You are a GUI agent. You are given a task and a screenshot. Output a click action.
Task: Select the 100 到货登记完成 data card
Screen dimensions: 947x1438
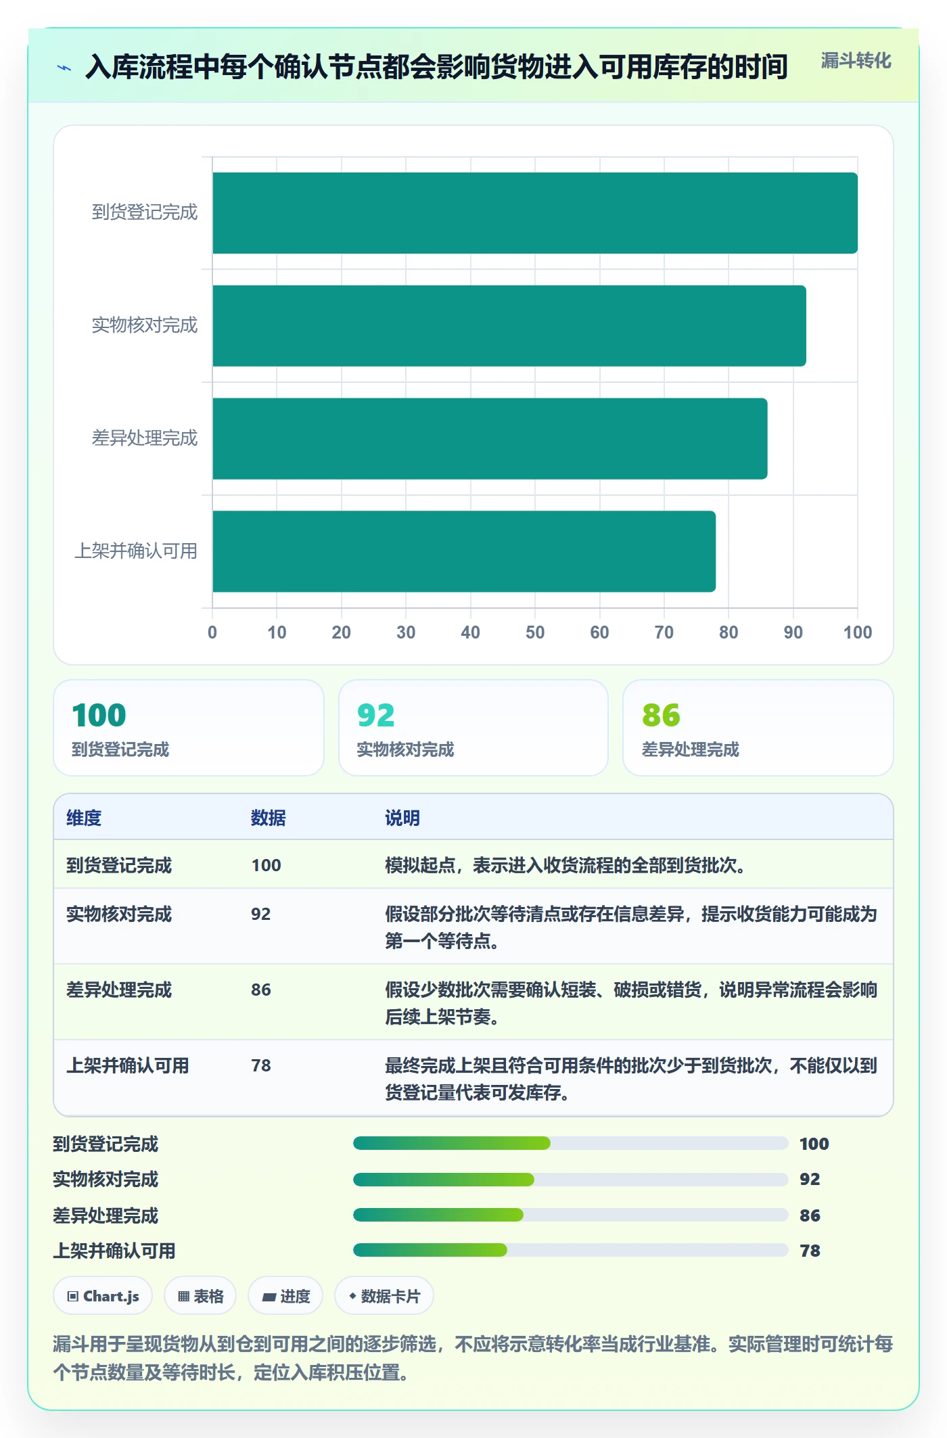(189, 728)
